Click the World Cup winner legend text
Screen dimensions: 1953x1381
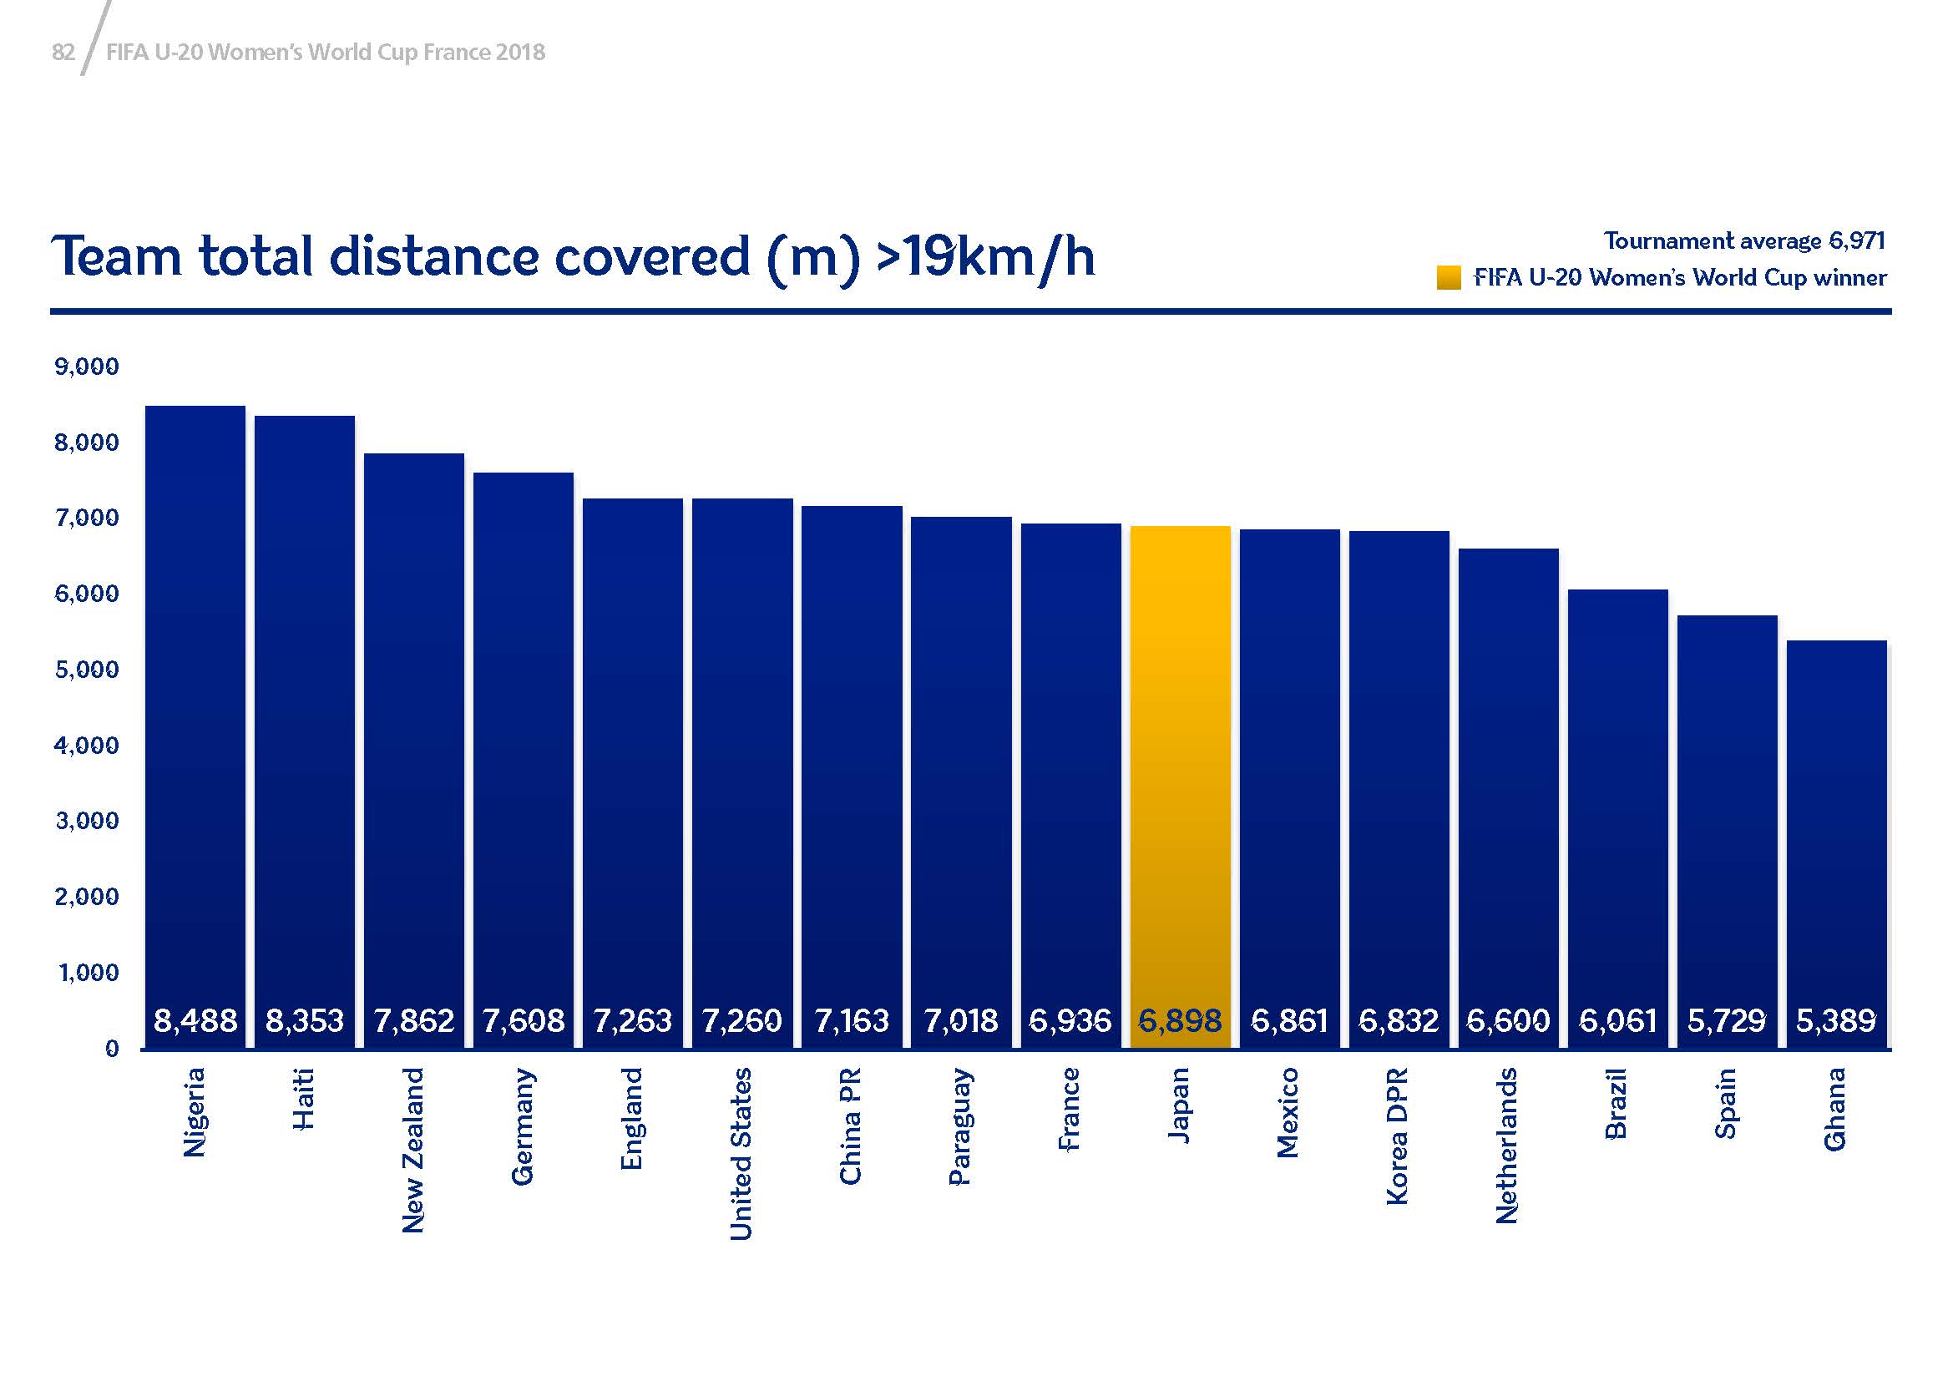pos(1680,278)
